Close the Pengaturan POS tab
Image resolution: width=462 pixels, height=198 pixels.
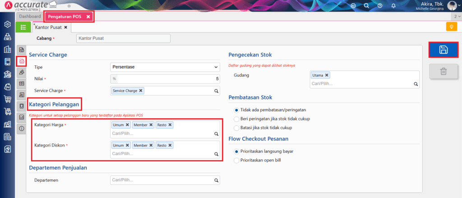click(88, 16)
